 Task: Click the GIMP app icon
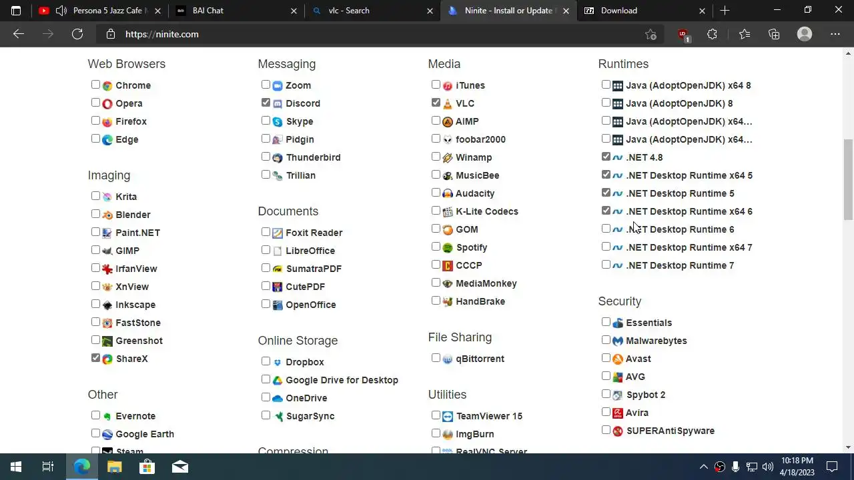[x=107, y=251]
